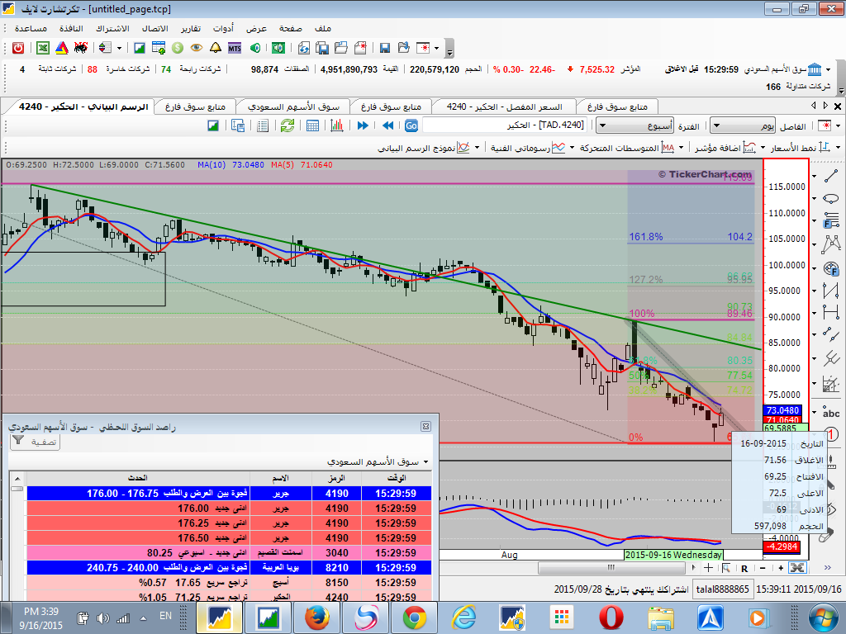Screen dimensions: 846x634
Task: Toggle the zoom magnifier tool
Action: pyautogui.click(x=726, y=568)
